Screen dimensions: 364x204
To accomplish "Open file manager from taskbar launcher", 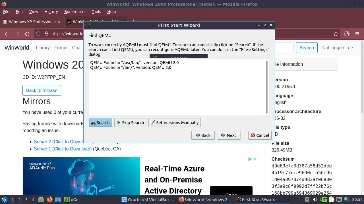I will point(41,200).
